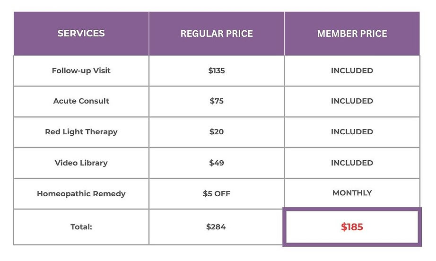Click the $5 OFF price cell

[x=217, y=194]
